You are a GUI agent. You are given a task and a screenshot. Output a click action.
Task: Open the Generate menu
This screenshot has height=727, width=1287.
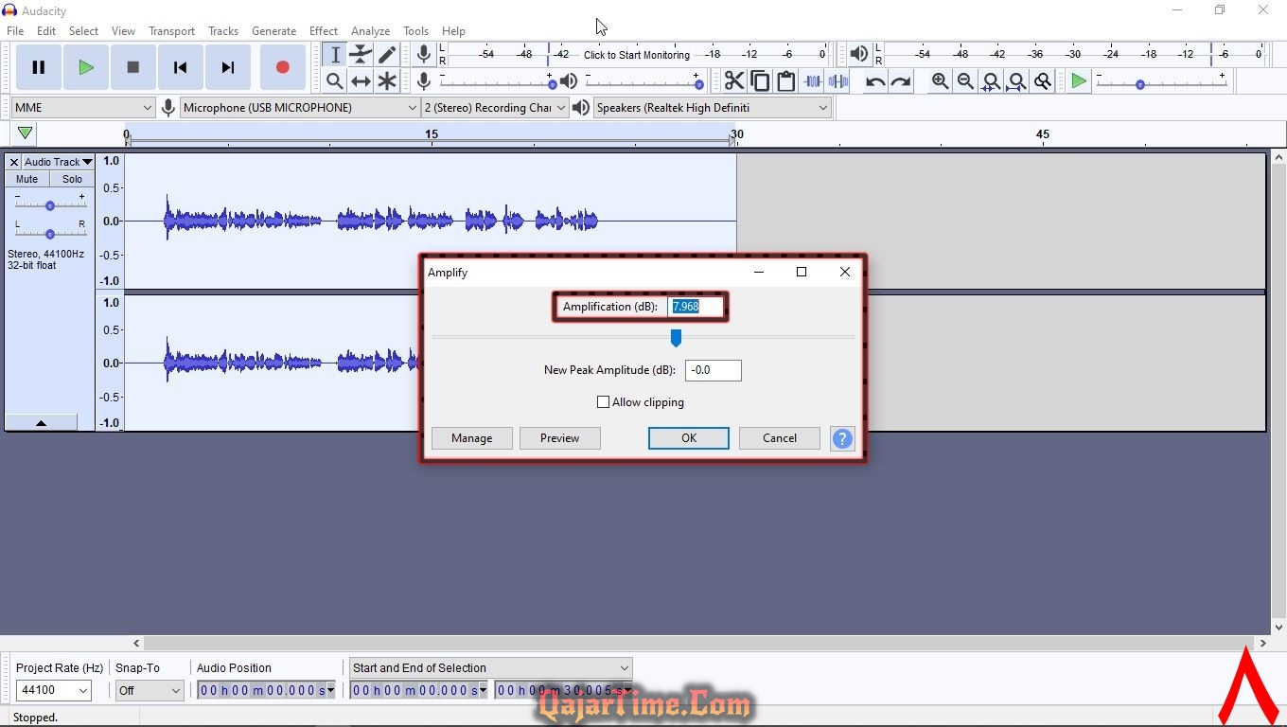click(273, 31)
